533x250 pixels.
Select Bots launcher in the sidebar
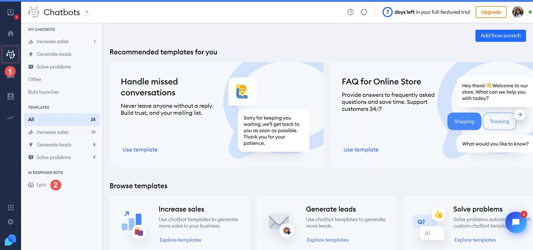(44, 92)
